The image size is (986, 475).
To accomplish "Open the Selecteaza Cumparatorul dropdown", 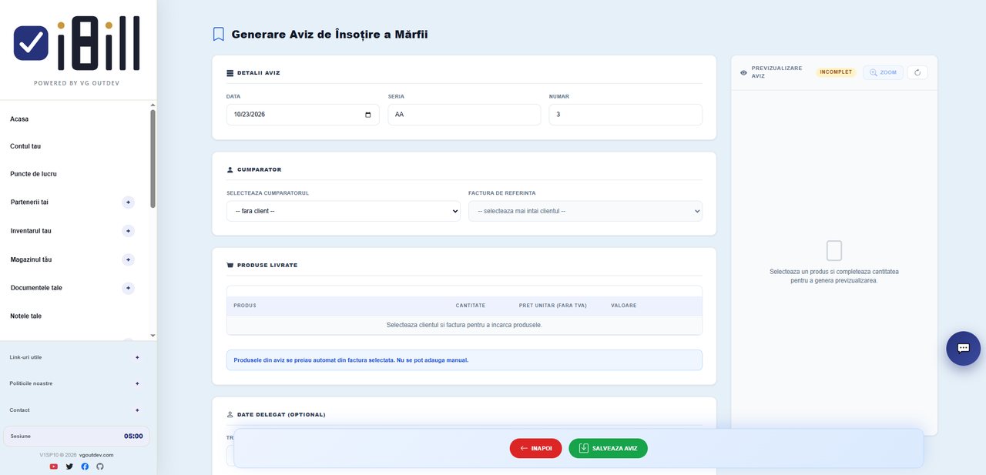I will pyautogui.click(x=343, y=211).
